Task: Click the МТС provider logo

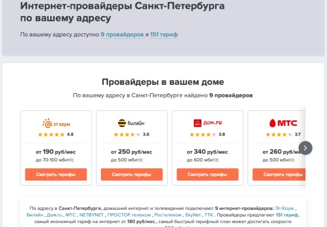Action: pos(283,123)
